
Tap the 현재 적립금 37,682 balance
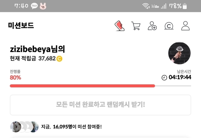point(36,59)
